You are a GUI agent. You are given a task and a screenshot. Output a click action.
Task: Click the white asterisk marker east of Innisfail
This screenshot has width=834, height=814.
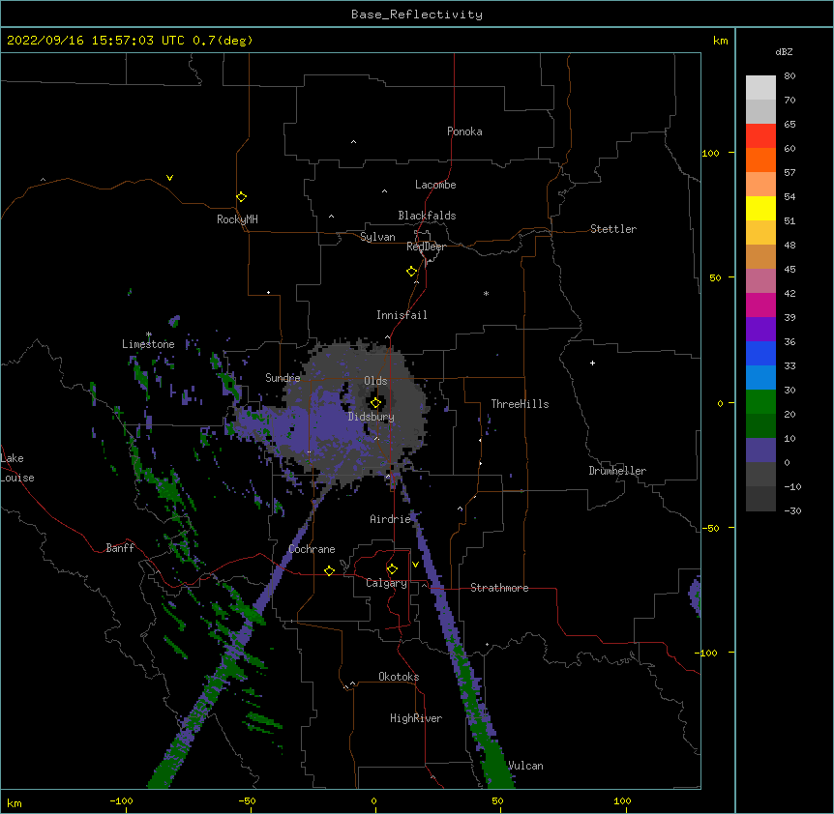486,293
